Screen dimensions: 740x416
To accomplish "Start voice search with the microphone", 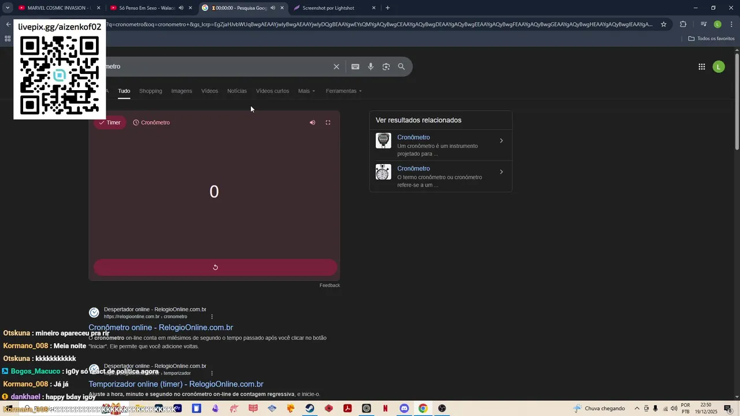I will pyautogui.click(x=371, y=66).
